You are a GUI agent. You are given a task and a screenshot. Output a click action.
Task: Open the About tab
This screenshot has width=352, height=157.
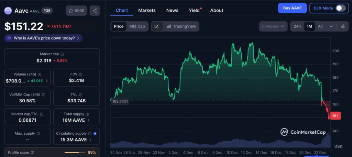217,10
